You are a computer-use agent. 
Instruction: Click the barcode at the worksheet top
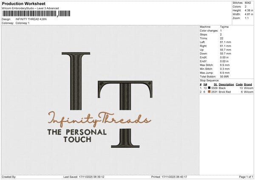tap(36, 14)
